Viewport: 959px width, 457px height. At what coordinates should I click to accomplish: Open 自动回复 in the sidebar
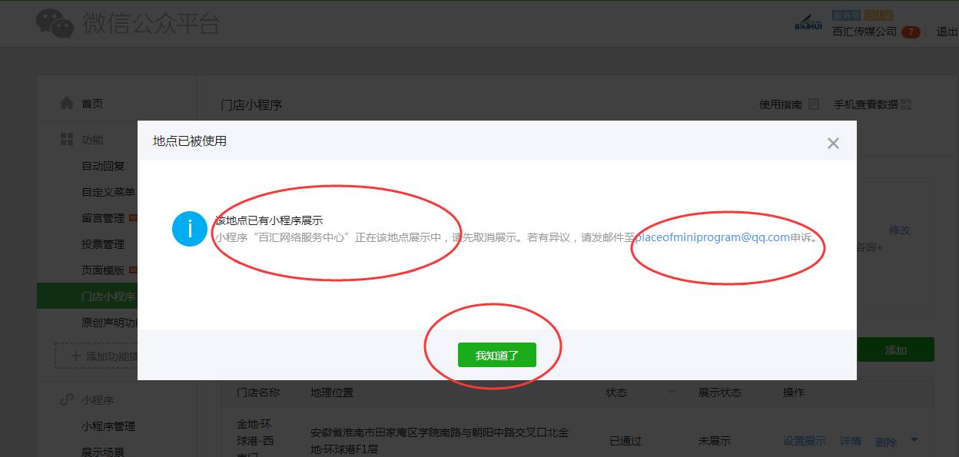point(103,166)
